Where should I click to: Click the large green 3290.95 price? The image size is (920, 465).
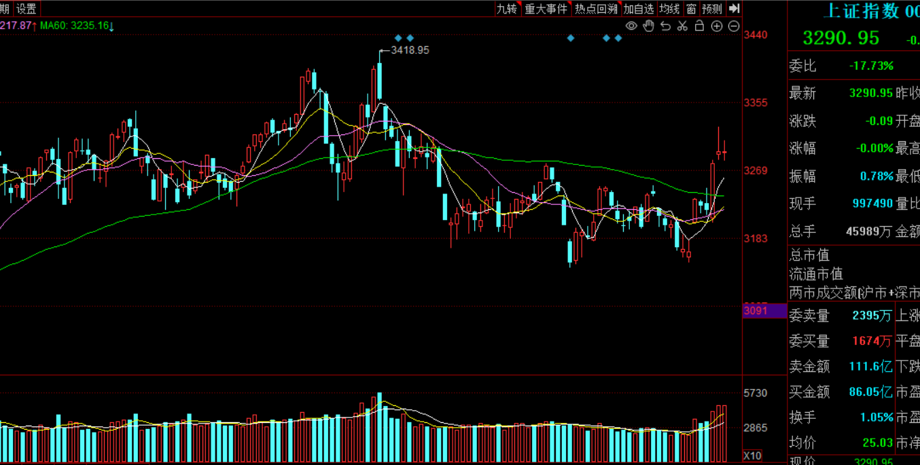[841, 37]
